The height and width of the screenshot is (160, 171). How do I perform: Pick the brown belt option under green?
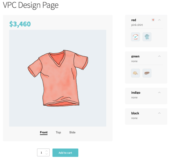[147, 73]
